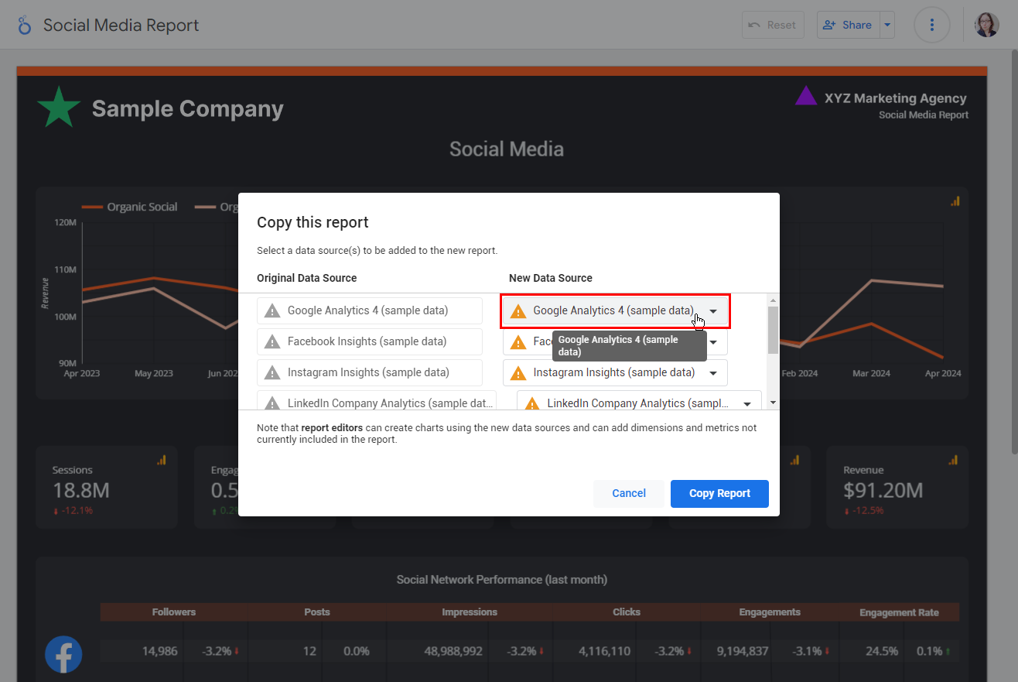Click the Facebook logo icon
This screenshot has width=1018, height=682.
(x=63, y=654)
